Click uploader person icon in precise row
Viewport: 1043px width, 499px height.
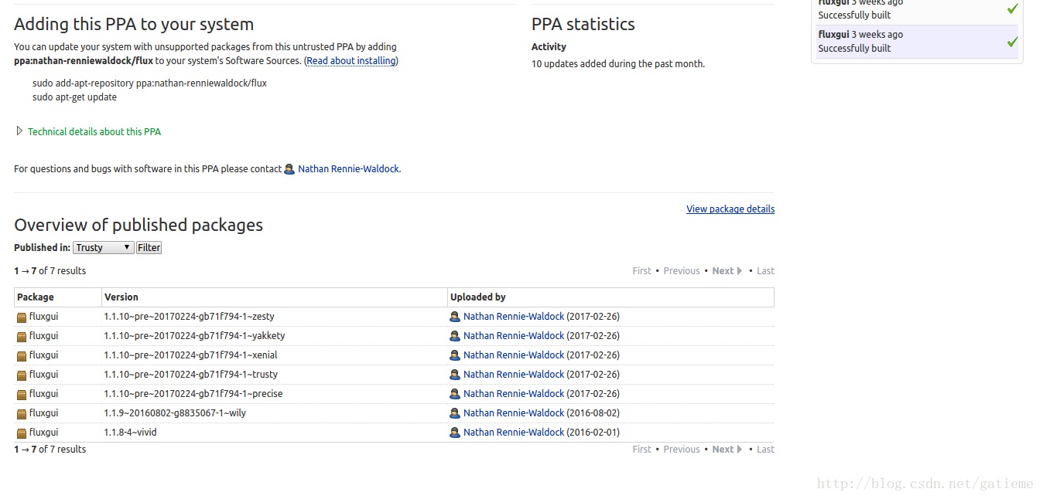(455, 394)
